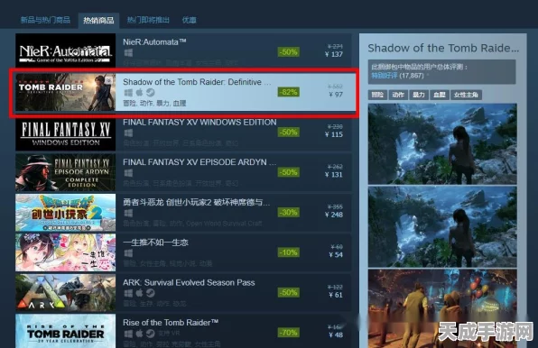Viewport: 538px width, 348px height.
Task: Click Rise of the Tomb Raider™ title
Action: click(171, 323)
